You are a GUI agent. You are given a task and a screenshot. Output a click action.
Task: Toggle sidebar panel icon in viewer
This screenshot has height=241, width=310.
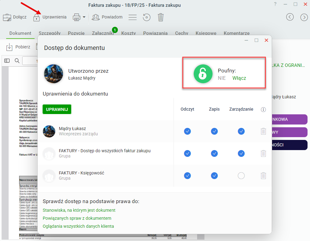coord(7,61)
